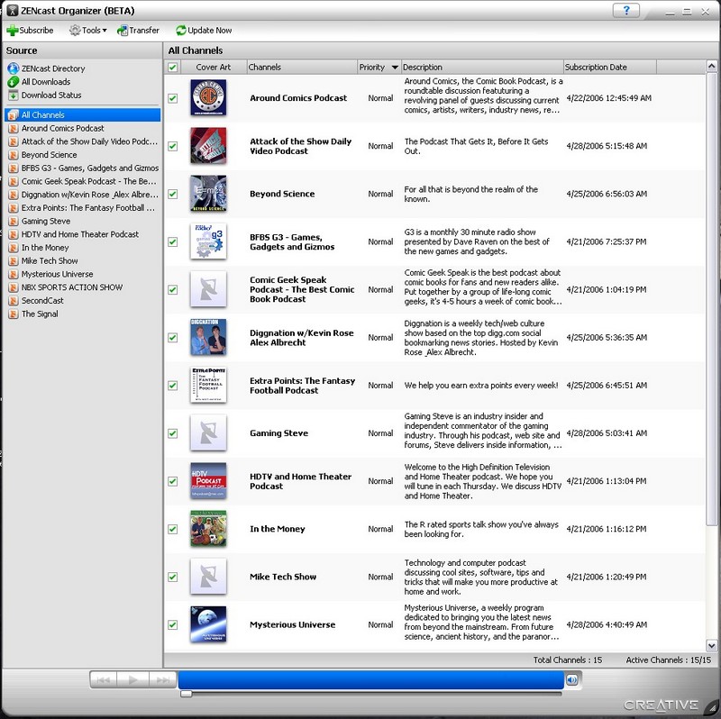
Task: Click the BFBS G3 cover art
Action: [x=208, y=241]
